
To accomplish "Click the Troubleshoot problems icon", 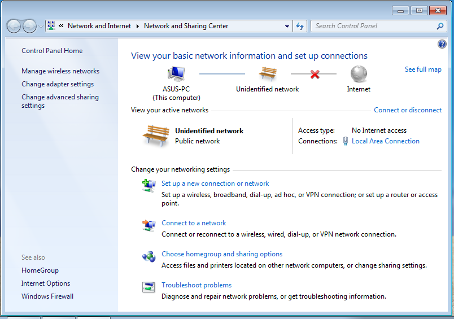I will click(149, 287).
